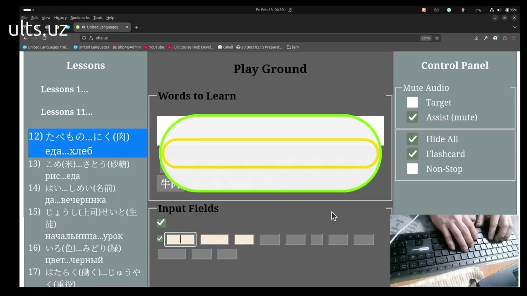
Task: Toggle the small checkbox beside the first input field
Action: tap(160, 238)
